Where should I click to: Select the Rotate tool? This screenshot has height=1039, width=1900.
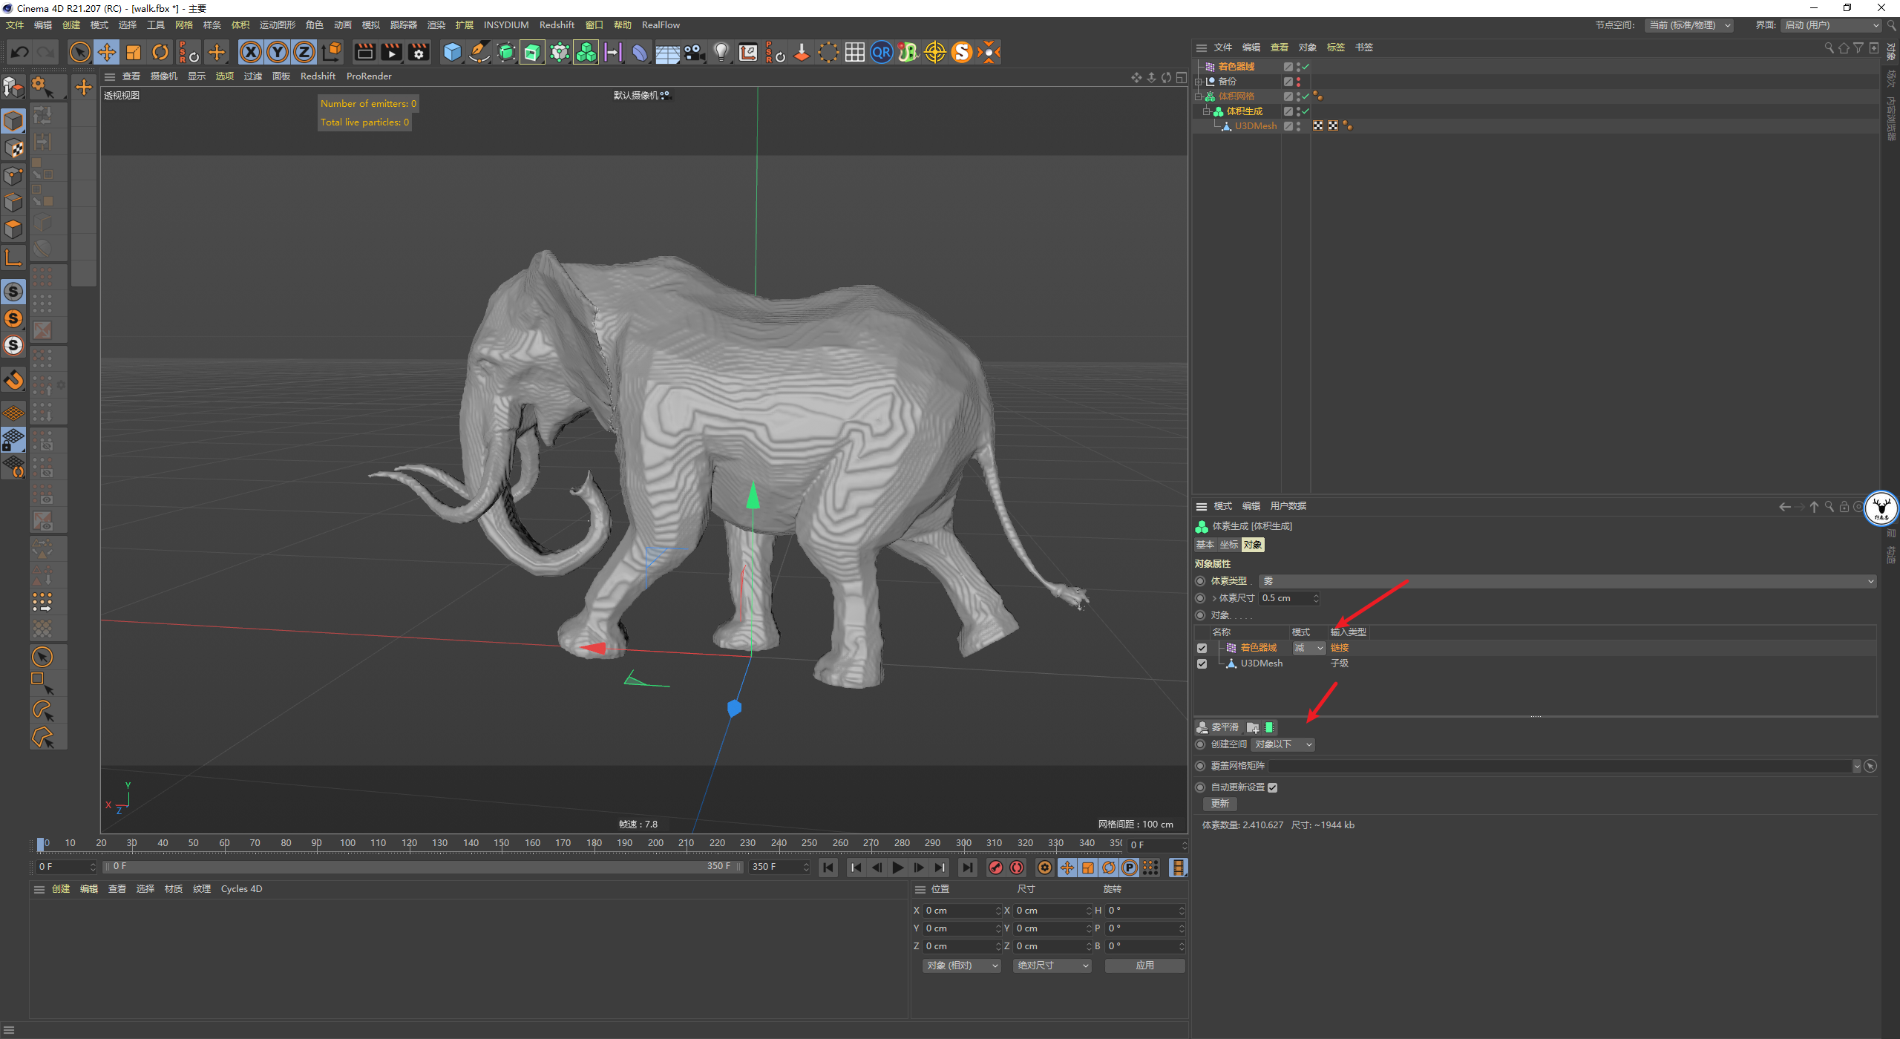point(160,52)
